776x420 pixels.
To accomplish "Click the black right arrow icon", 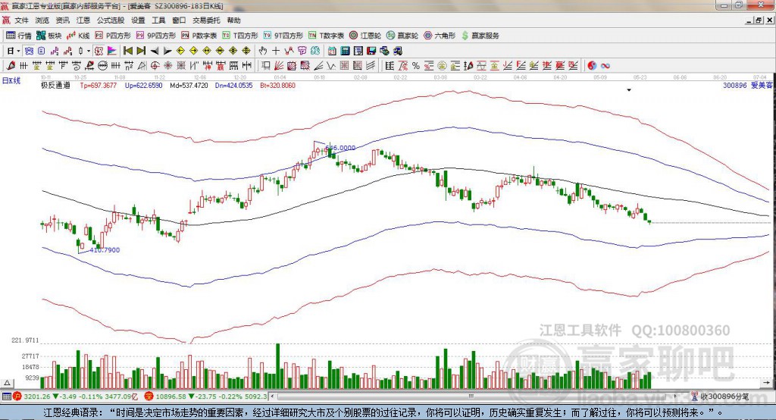I will click(x=167, y=51).
